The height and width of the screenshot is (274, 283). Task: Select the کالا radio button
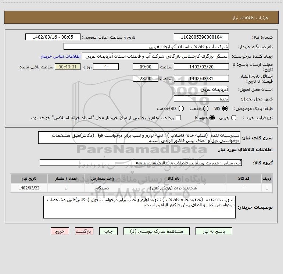point(225,108)
